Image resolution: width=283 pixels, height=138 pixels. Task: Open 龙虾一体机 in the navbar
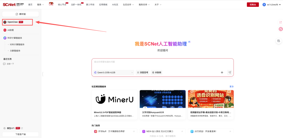pyautogui.click(x=76, y=5)
